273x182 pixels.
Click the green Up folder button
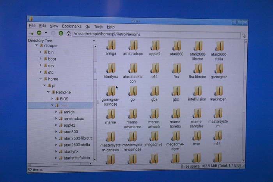(x=60, y=34)
